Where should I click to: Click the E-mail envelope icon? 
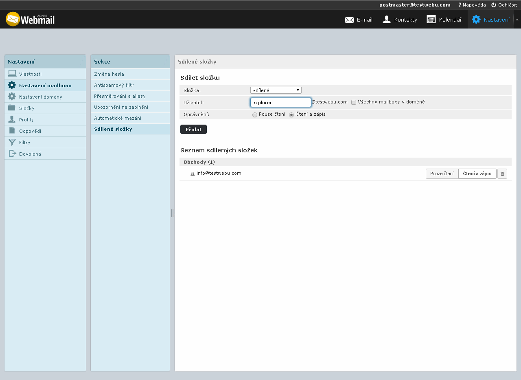coord(349,20)
